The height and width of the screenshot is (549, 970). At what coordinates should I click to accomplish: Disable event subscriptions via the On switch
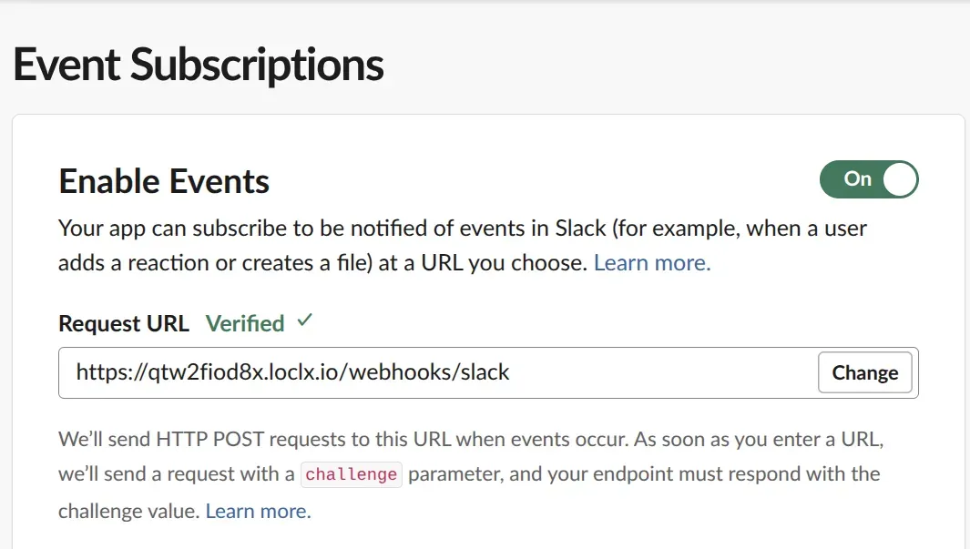point(869,179)
